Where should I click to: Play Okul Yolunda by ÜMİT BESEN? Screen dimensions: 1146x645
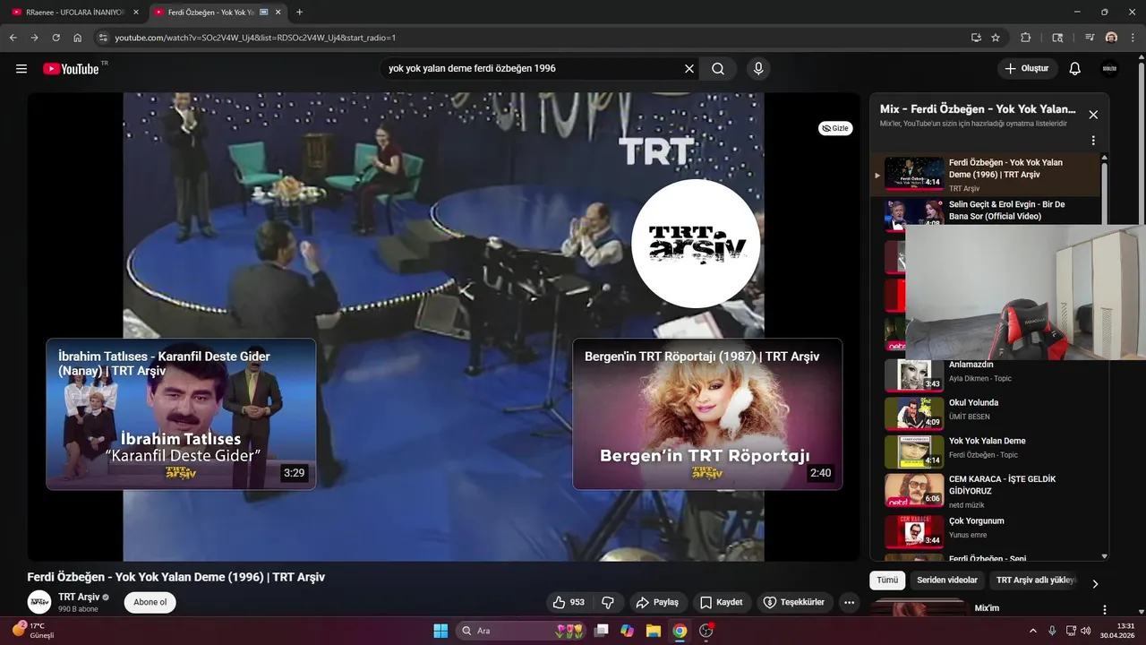coord(985,413)
